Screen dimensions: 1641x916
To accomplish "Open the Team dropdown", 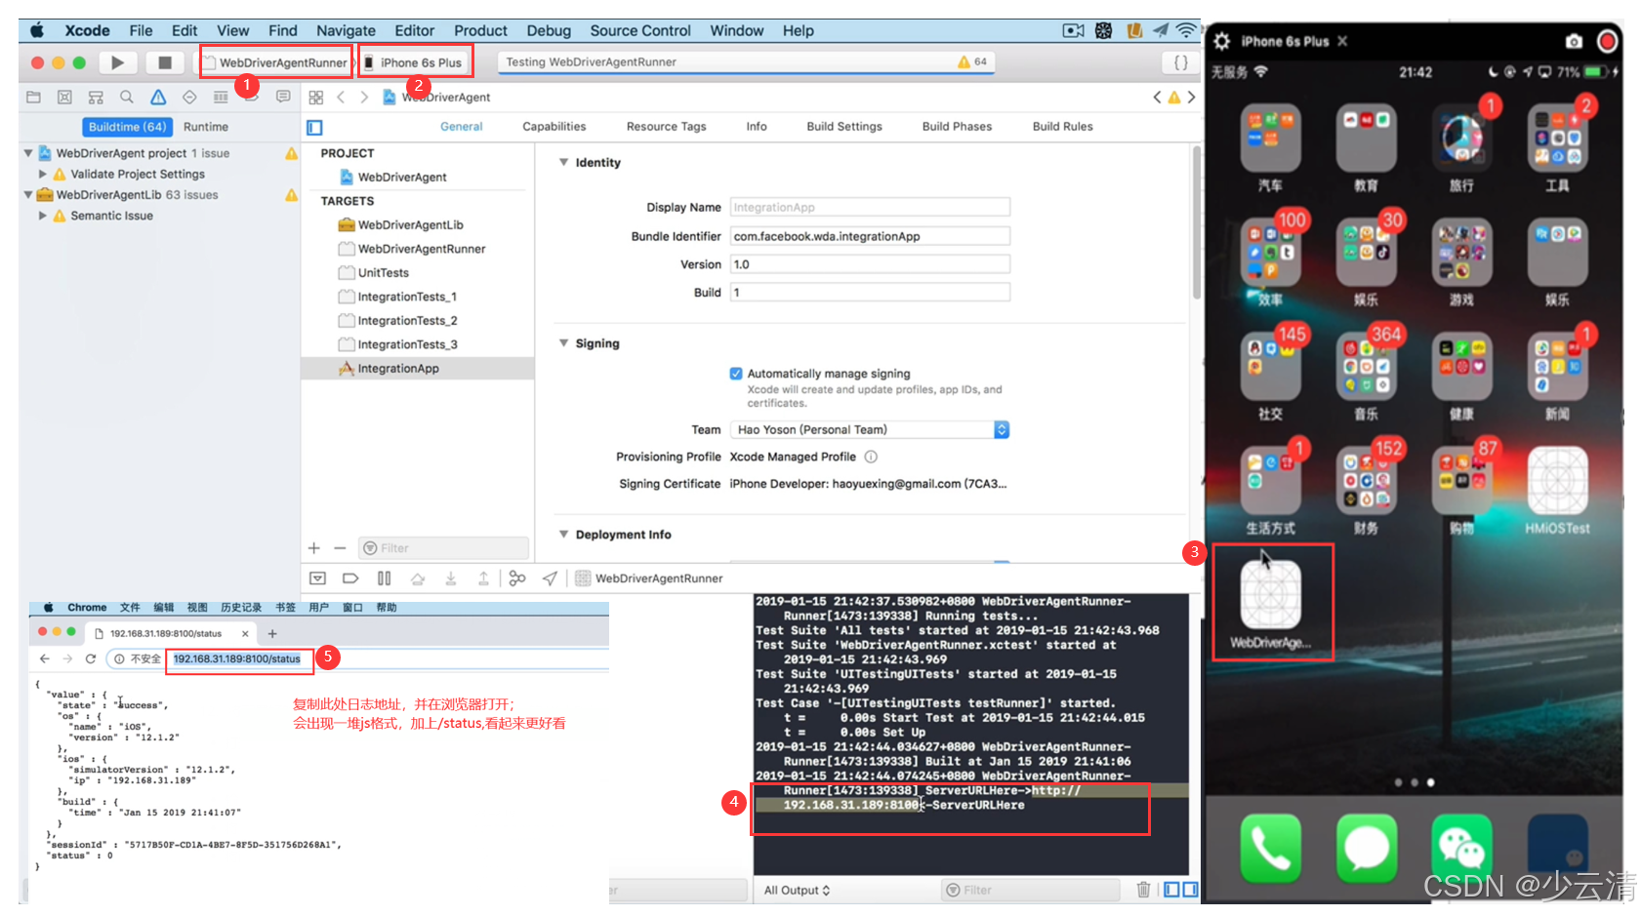I will pos(870,429).
